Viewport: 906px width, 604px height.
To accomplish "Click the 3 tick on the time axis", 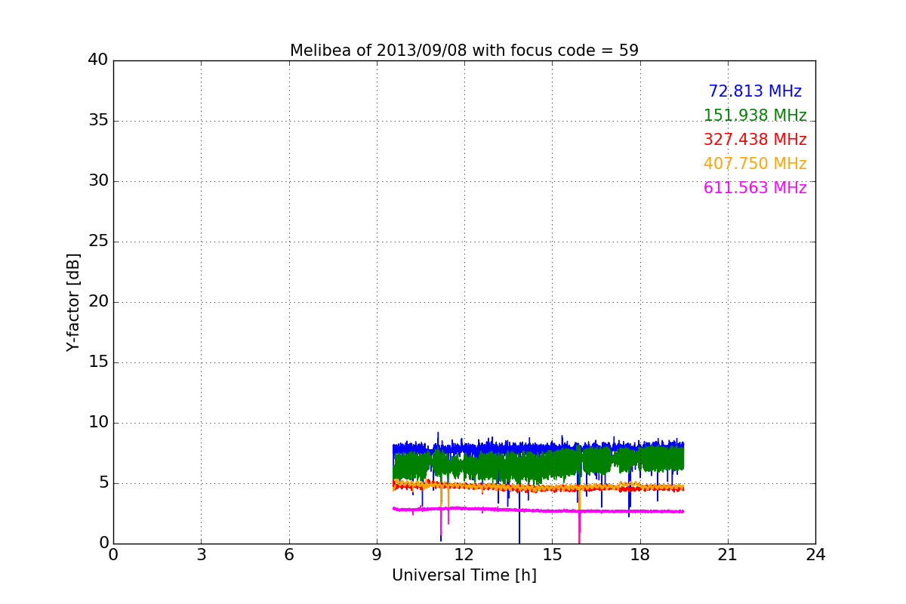I will click(201, 555).
